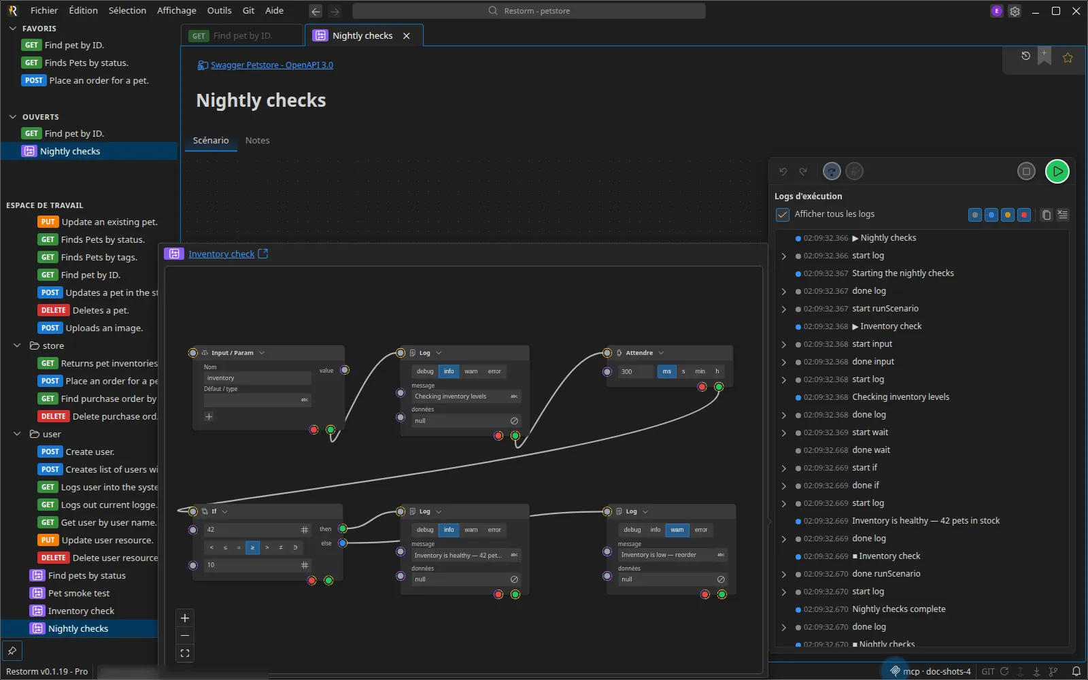Open Inventory check in external view
The height and width of the screenshot is (680, 1088).
click(263, 254)
